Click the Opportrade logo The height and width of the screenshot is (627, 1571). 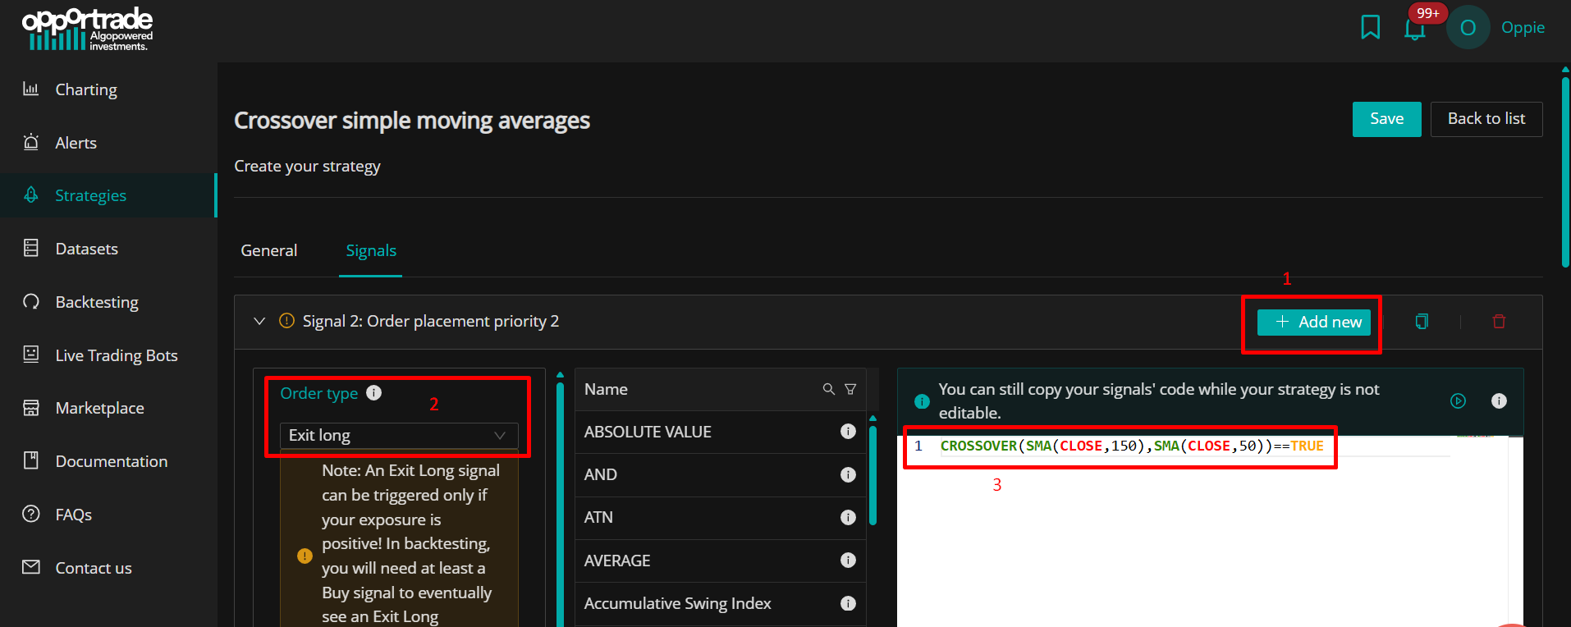point(87,30)
